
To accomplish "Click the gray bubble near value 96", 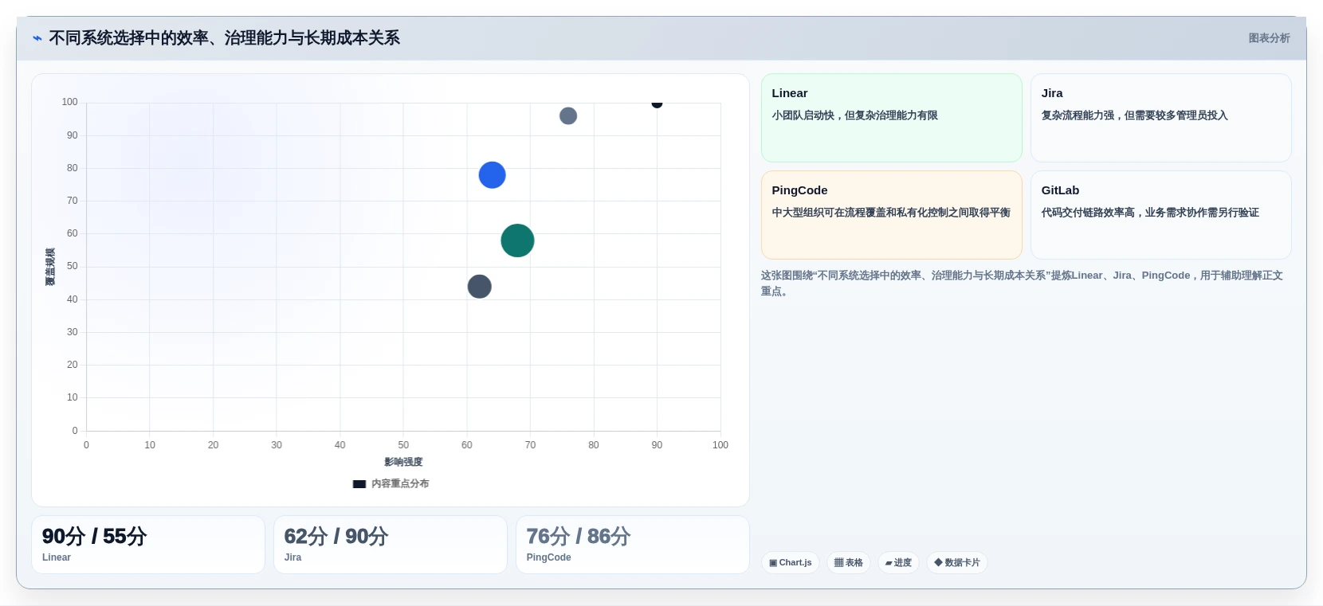I will coord(568,116).
